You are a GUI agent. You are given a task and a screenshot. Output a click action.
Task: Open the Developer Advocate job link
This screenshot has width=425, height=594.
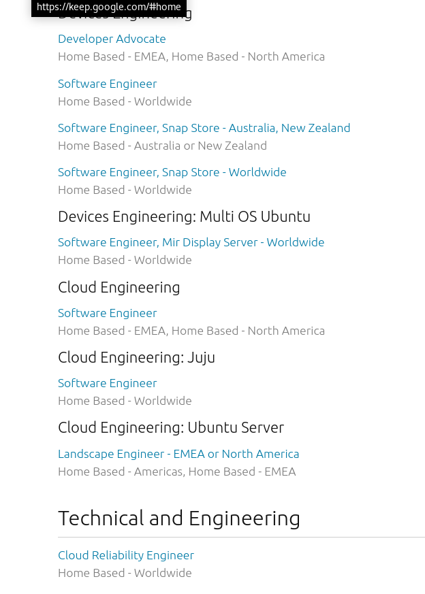click(x=112, y=39)
